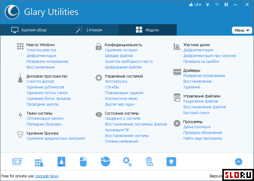Click the Состояние системы info bubble icon

click(99, 115)
